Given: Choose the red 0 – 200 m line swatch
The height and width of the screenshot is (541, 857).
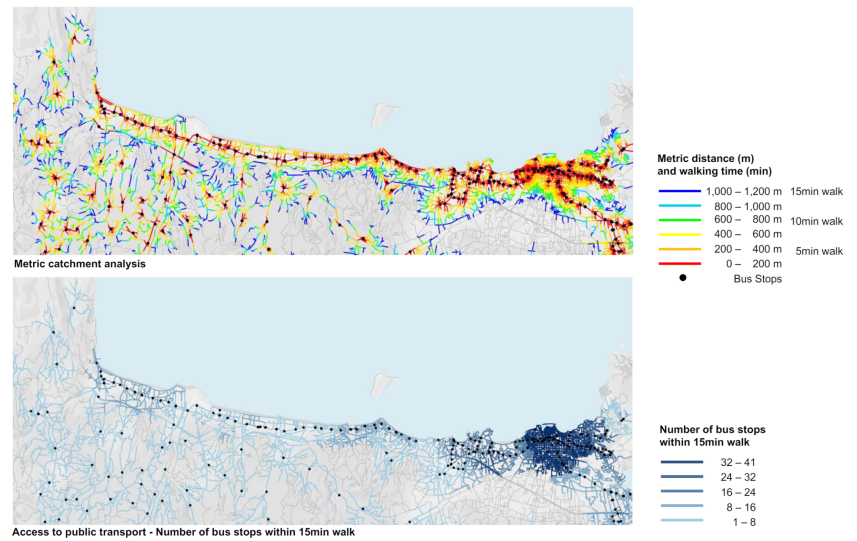Looking at the screenshot, I should [679, 264].
